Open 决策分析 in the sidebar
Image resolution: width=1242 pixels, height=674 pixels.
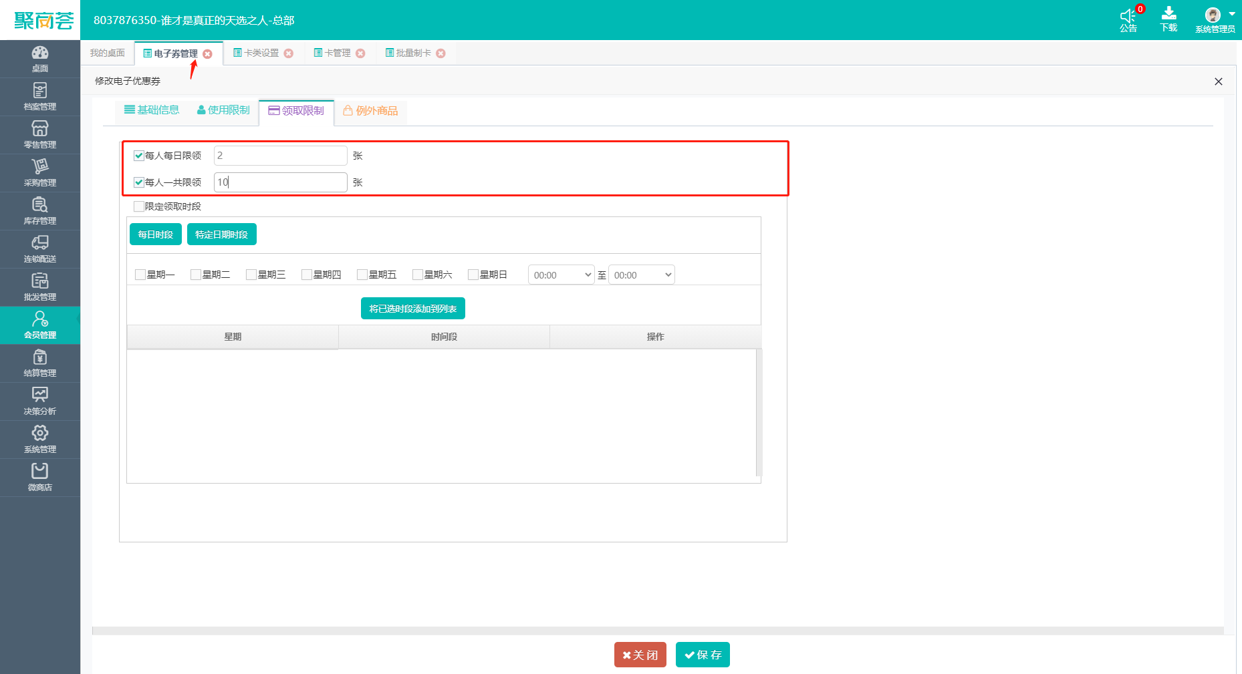click(x=40, y=401)
